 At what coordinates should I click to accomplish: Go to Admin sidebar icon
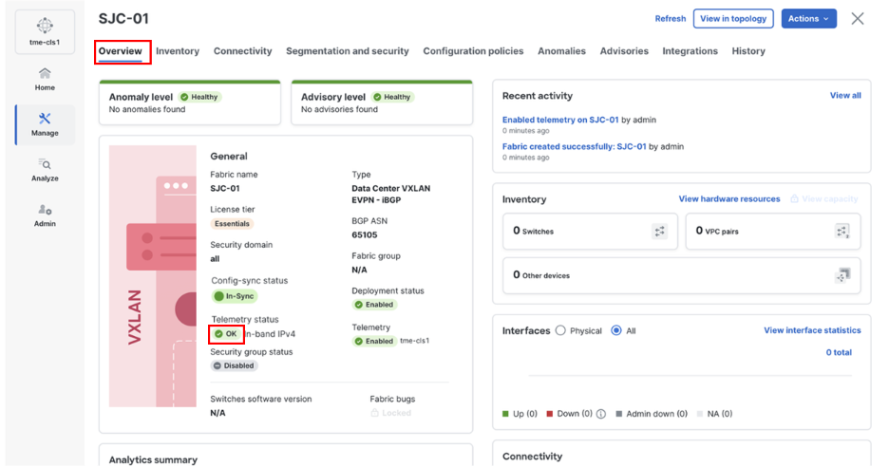[45, 210]
